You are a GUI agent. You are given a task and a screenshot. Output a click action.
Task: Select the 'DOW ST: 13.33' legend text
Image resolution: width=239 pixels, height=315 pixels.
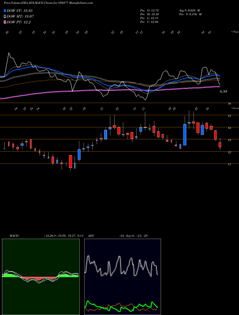click(x=20, y=10)
